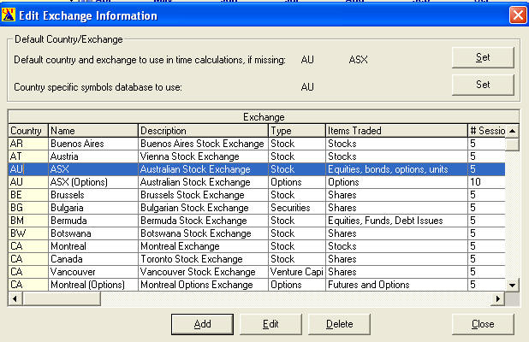Click the horizontal scrollbar thumb

click(62, 299)
